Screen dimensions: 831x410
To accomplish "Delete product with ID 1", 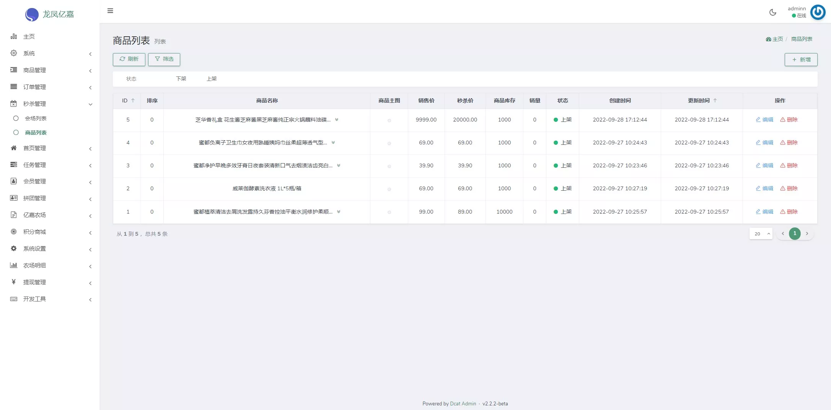I will 789,212.
